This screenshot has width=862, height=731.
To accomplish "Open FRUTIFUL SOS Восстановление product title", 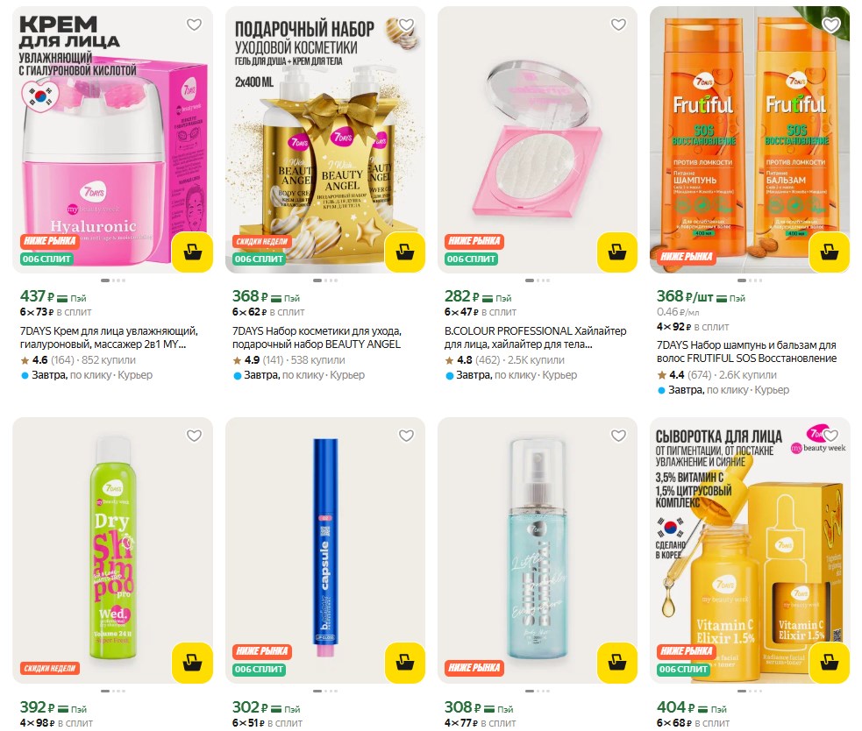I will coord(746,351).
